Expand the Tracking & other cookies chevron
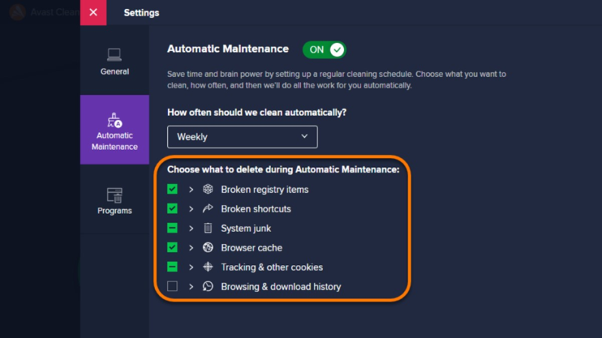Image resolution: width=602 pixels, height=338 pixels. point(191,267)
